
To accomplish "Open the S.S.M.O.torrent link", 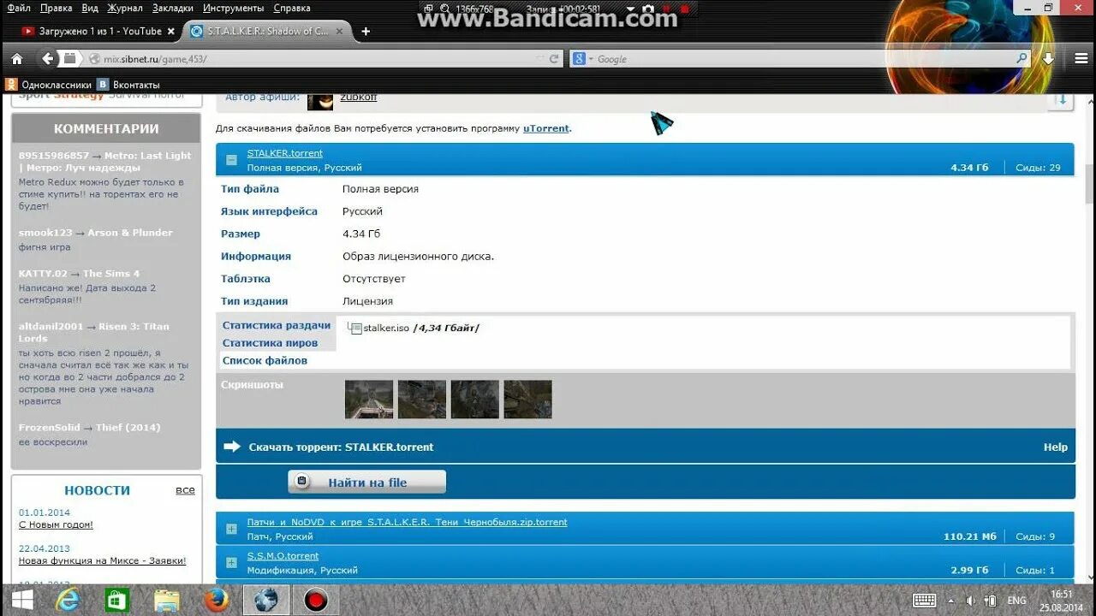I will pos(283,555).
